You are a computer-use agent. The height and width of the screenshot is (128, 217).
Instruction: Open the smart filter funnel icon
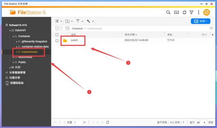[x=191, y=13]
